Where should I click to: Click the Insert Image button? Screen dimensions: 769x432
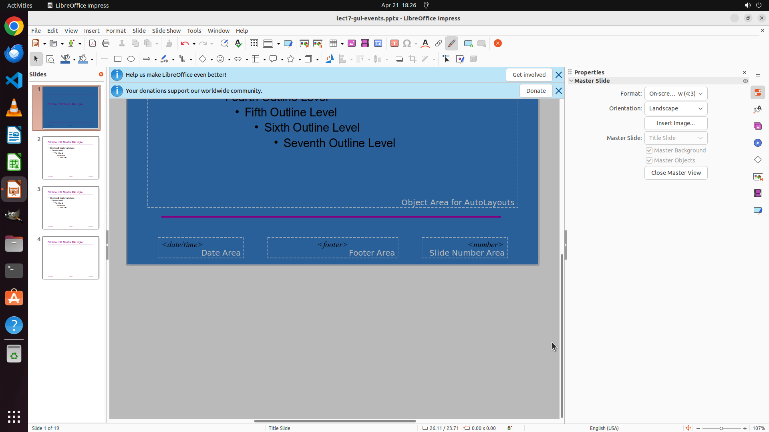[x=676, y=123]
